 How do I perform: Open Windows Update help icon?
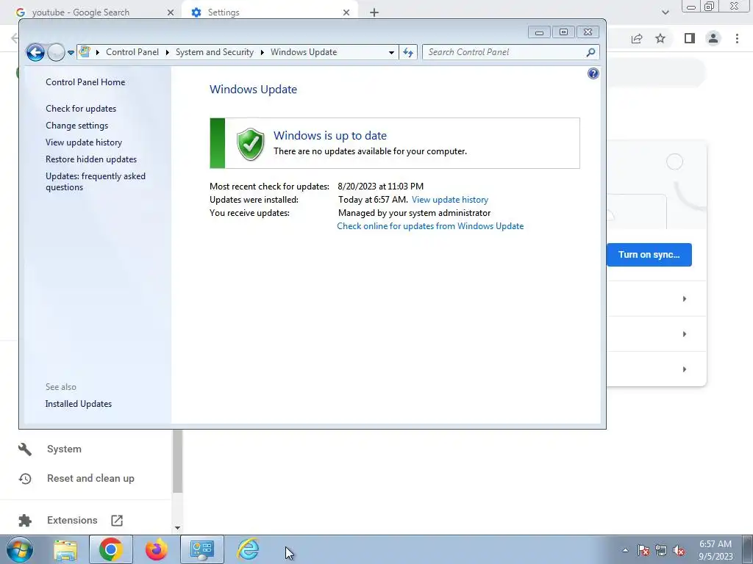pos(593,73)
